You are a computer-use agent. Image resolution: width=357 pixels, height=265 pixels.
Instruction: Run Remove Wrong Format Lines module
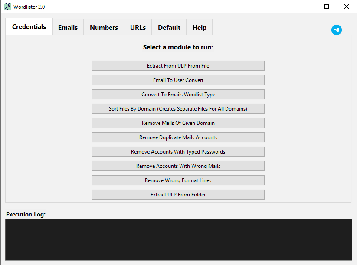pos(178,180)
